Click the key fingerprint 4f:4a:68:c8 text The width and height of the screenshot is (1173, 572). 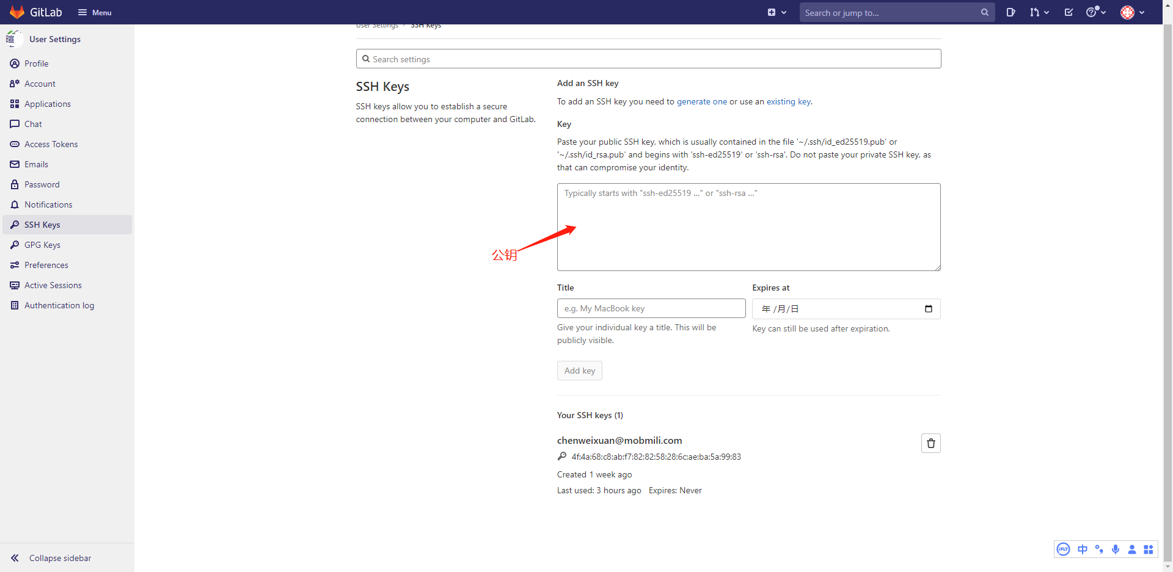[x=656, y=457]
